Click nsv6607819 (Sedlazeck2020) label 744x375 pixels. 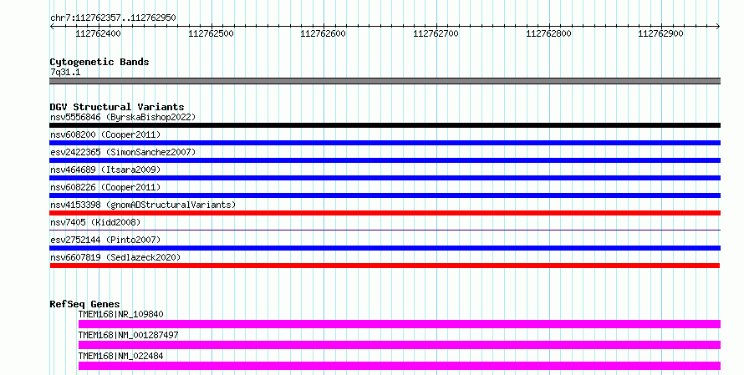[x=115, y=257]
